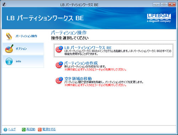Click the 空き領域の移動 disk icon
Viewport: 178px width, 135px height.
click(x=59, y=81)
